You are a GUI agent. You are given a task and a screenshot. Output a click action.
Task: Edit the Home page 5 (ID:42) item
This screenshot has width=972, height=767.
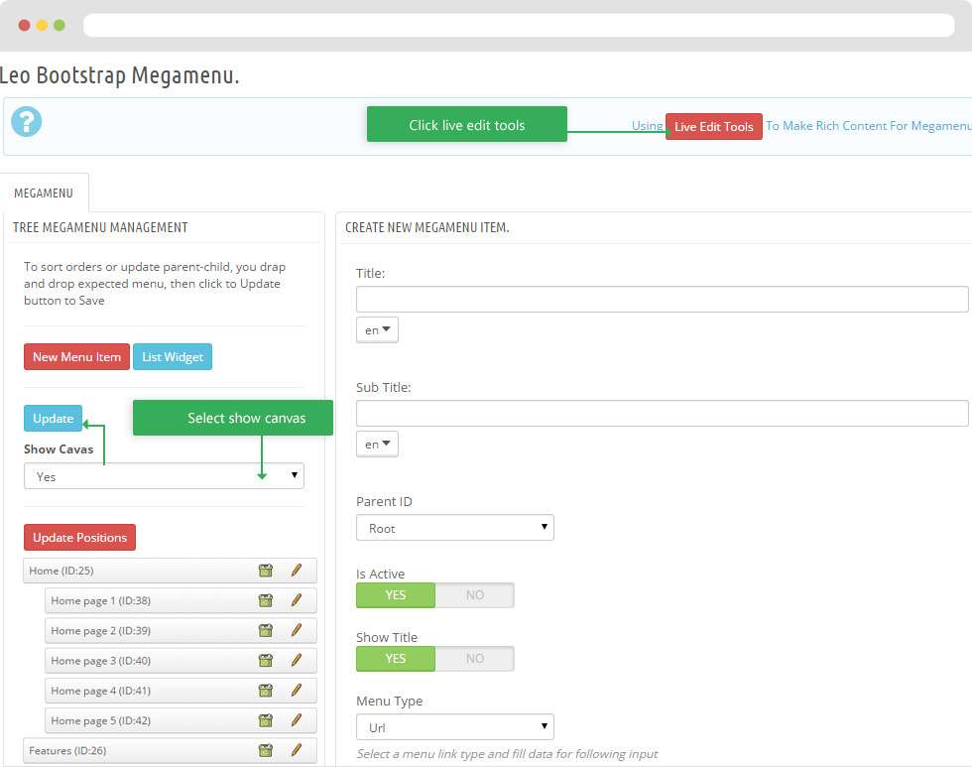297,720
